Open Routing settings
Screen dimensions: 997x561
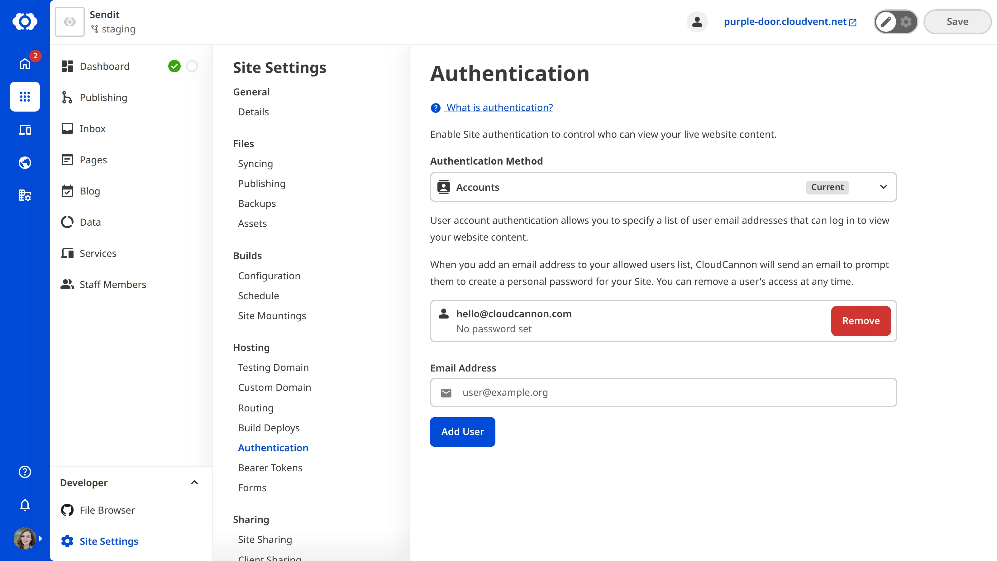[x=256, y=408]
